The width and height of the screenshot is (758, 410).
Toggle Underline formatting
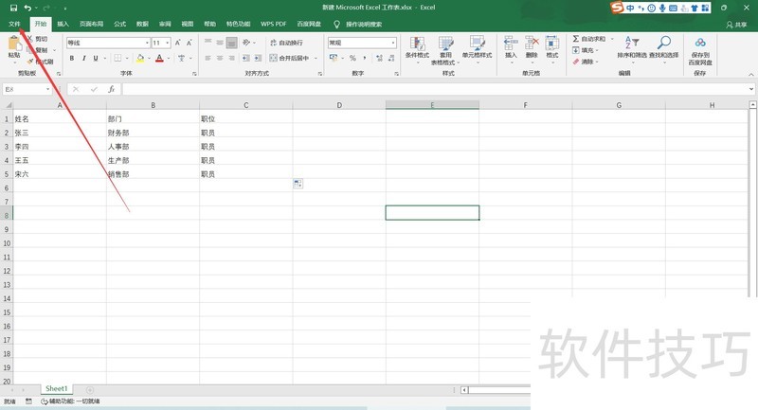[x=96, y=58]
